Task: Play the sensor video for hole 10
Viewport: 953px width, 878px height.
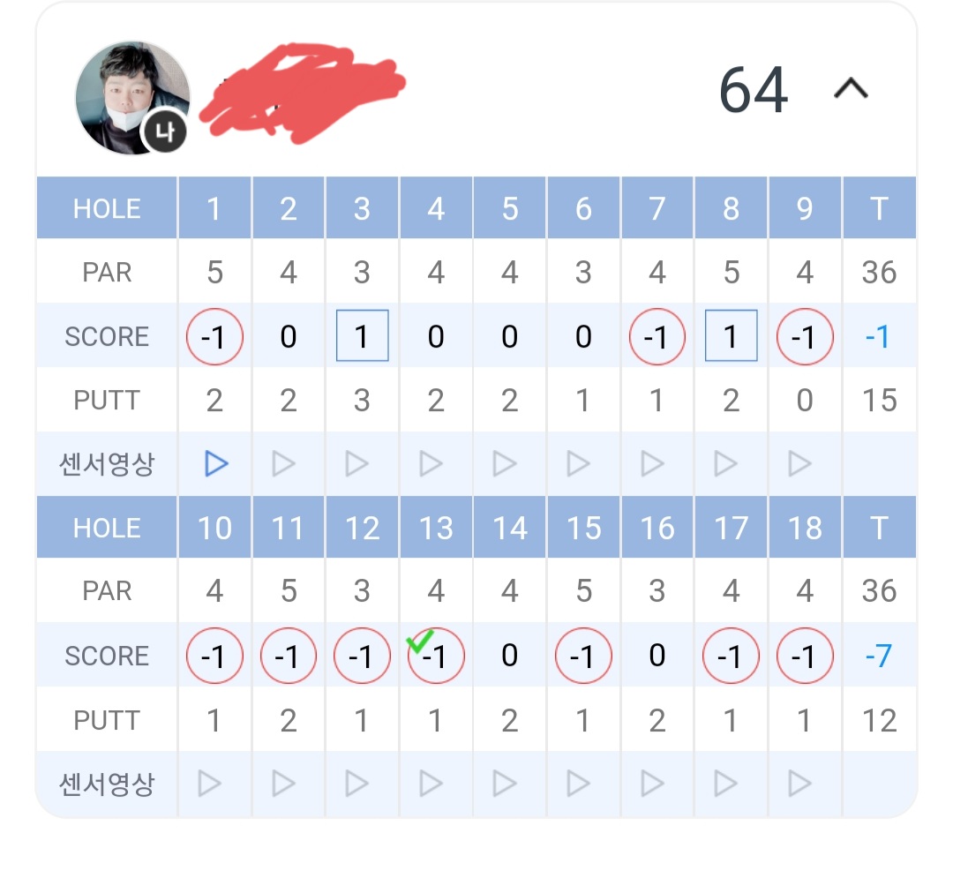Action: click(x=210, y=783)
